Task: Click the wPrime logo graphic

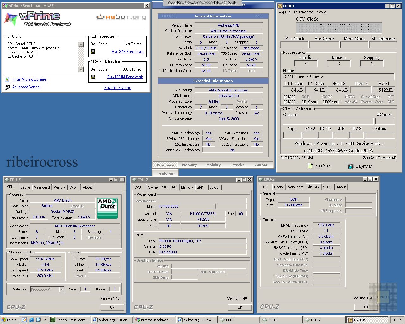Action: (x=37, y=19)
